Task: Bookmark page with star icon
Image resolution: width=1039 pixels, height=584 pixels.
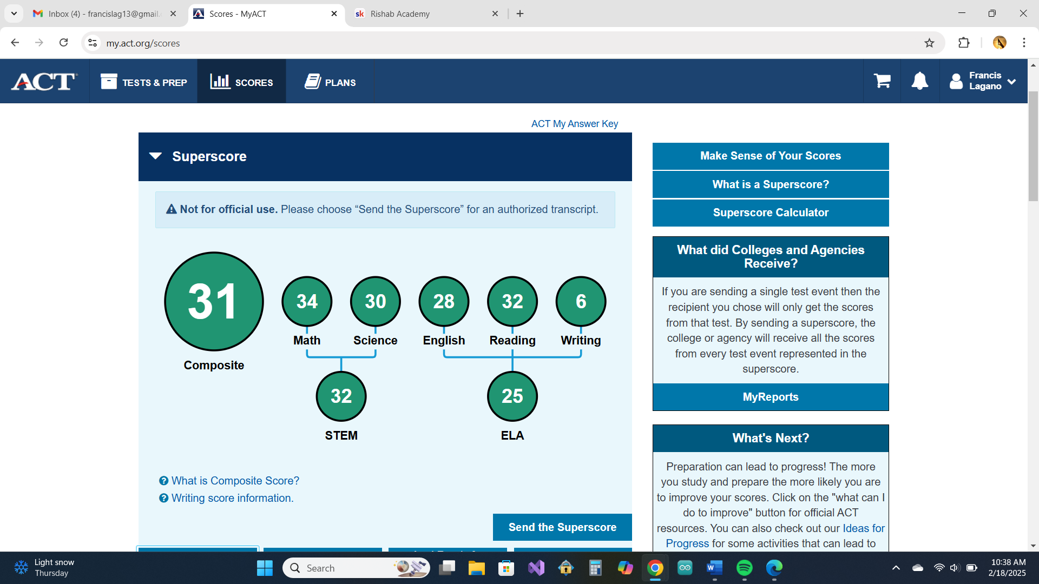Action: (x=929, y=43)
